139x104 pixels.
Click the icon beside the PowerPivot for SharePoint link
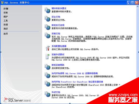coord(48,84)
